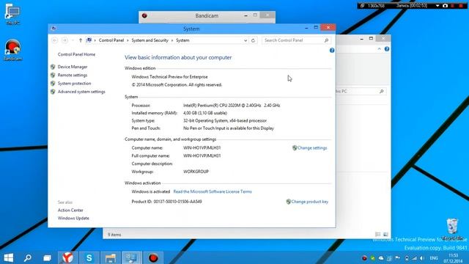This screenshot has width=469, height=264.
Task: Go to Control Panel Home
Action: (x=76, y=54)
